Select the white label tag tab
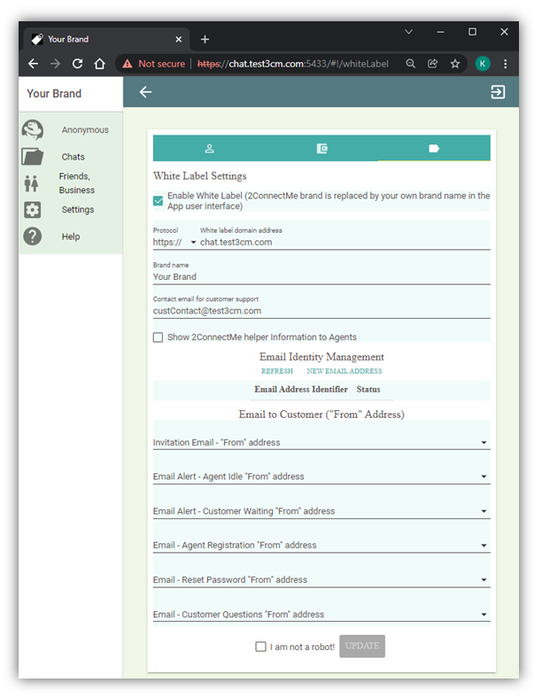Screen dimensions: 534x698 pyautogui.click(x=434, y=148)
